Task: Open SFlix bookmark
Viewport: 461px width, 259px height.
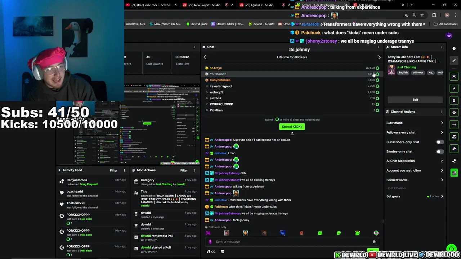Action: pos(165,24)
